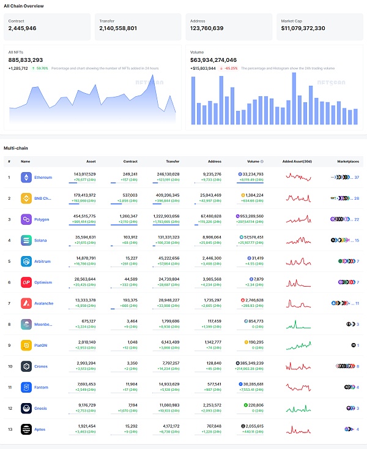Click the Transfer total 2,140,558,801 card
This screenshot has height=449, width=367.
(138, 27)
